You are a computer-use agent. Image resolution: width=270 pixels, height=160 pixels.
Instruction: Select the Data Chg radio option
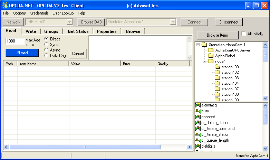click(46, 56)
